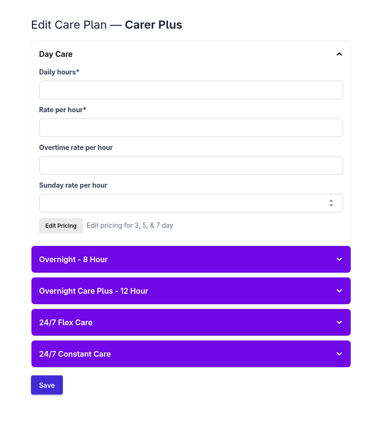Image resolution: width=385 pixels, height=425 pixels.
Task: Open the 24/7 Constant Care section title
Action: pos(75,354)
